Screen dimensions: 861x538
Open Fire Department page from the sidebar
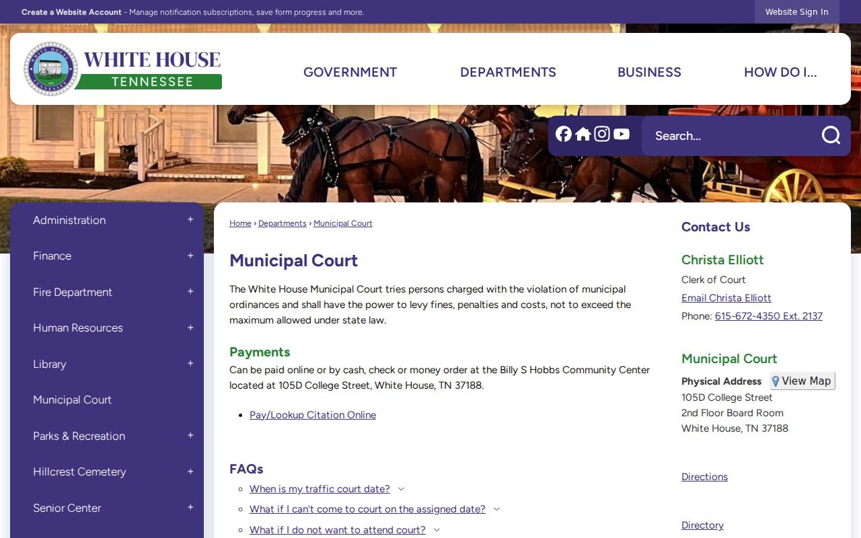click(x=73, y=292)
